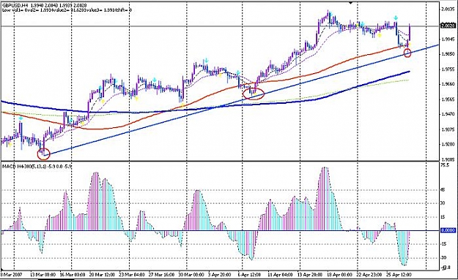This screenshot has height=280, width=458.
Task: Click the MACD indicator label in lower pane
Action: coord(37,167)
